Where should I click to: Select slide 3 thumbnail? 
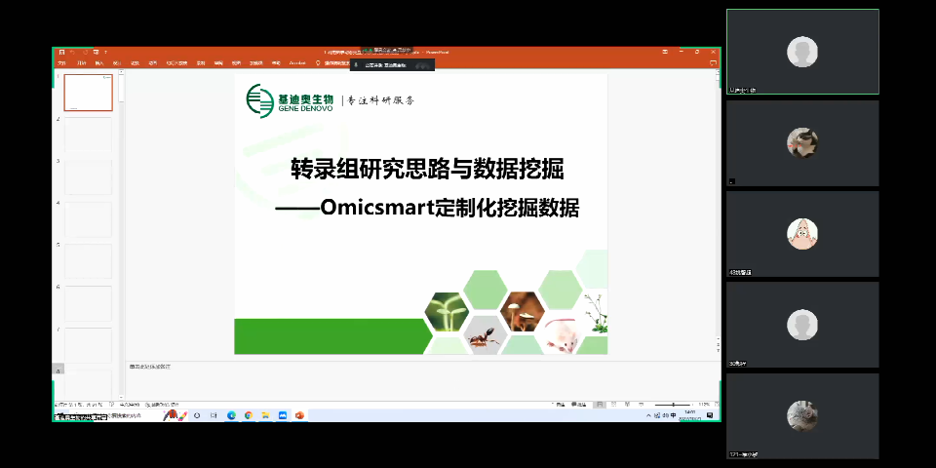click(89, 176)
